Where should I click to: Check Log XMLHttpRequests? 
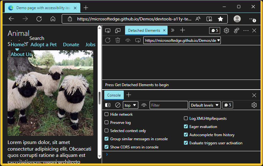tap(186, 118)
